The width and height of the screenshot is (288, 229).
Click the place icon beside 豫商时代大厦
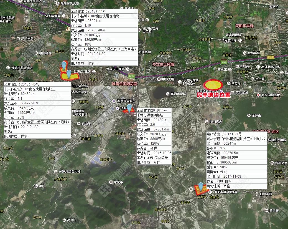point(57,4)
